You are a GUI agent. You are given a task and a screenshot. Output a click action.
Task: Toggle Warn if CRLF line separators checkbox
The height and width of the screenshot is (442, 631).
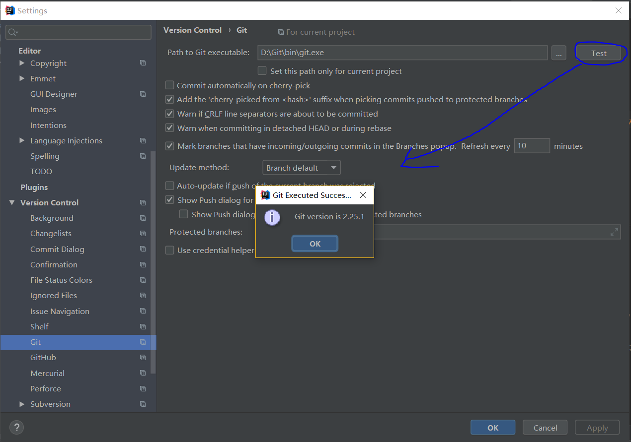tap(170, 114)
